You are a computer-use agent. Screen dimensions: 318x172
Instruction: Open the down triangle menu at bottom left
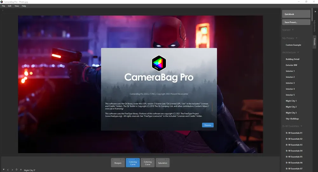[3, 169]
